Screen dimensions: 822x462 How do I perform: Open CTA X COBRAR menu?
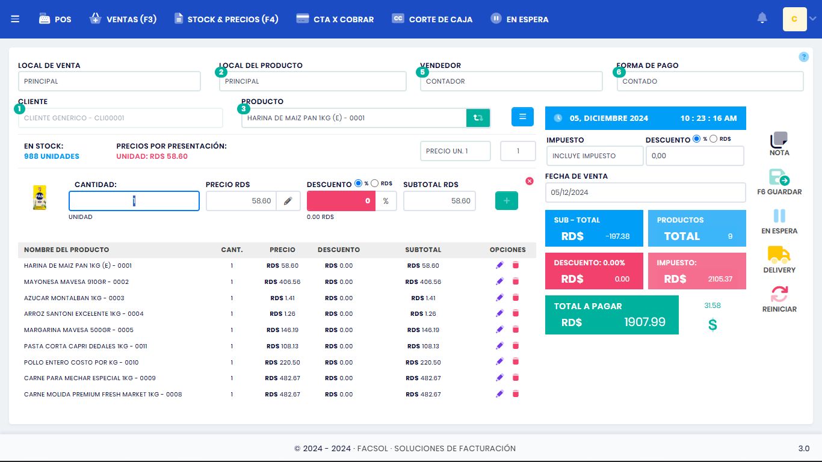pyautogui.click(x=335, y=19)
